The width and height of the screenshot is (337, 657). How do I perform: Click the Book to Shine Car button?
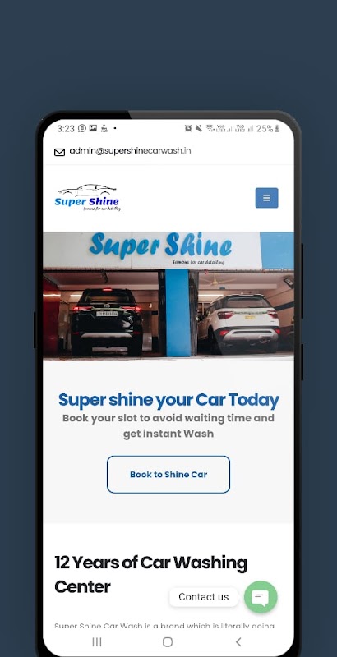point(168,475)
